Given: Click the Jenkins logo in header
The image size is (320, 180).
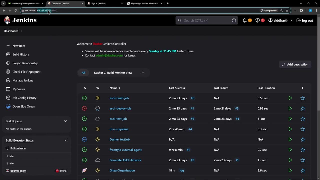Looking at the screenshot, I should (20, 20).
